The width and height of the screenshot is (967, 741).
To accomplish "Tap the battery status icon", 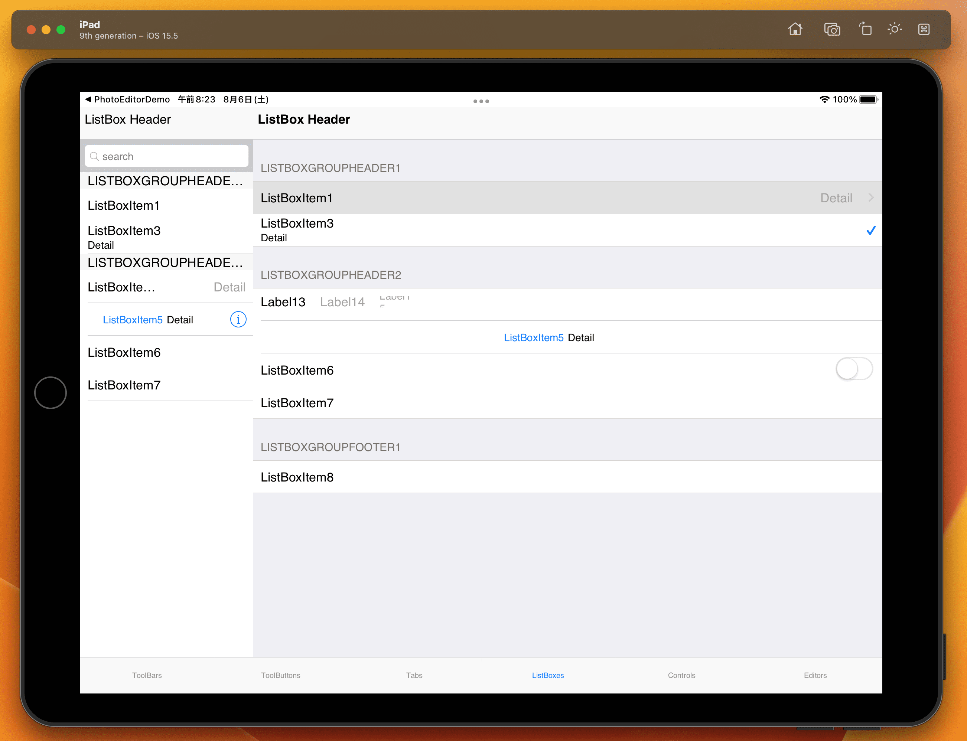I will coord(868,100).
